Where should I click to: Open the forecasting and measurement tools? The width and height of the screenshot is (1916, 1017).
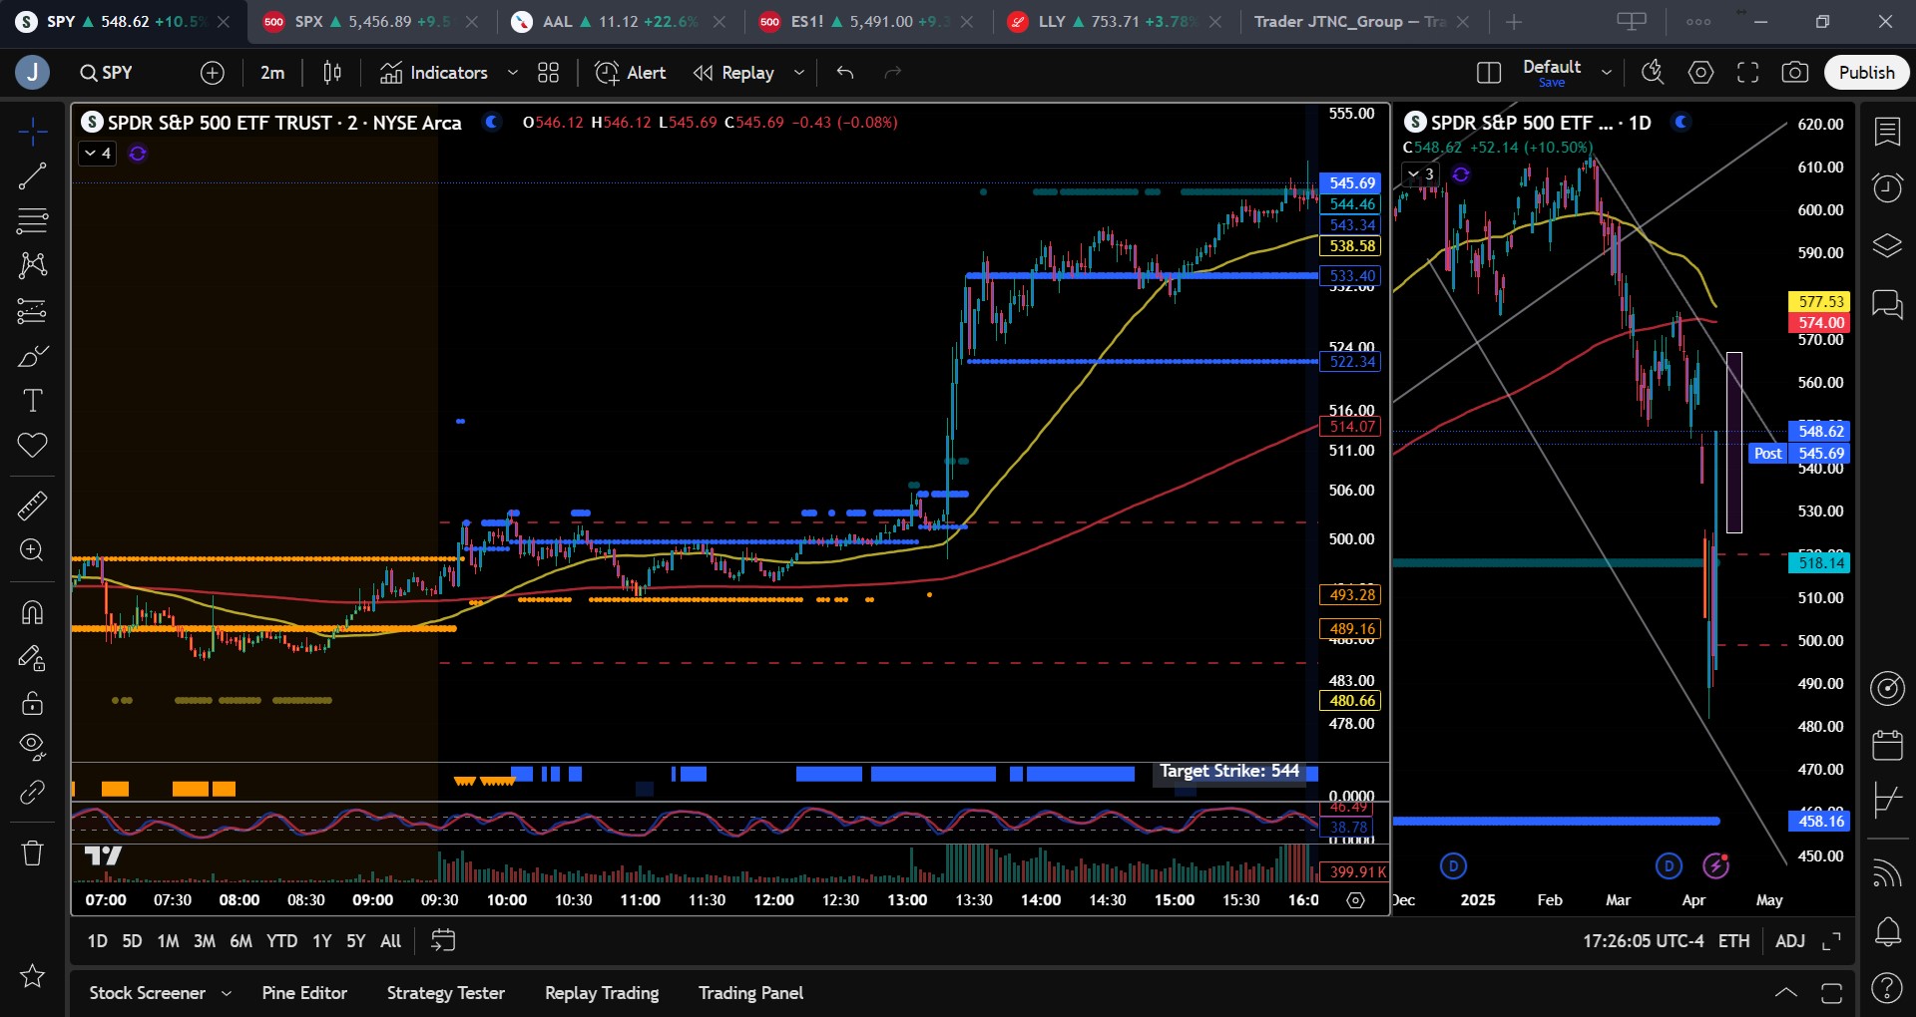(32, 311)
